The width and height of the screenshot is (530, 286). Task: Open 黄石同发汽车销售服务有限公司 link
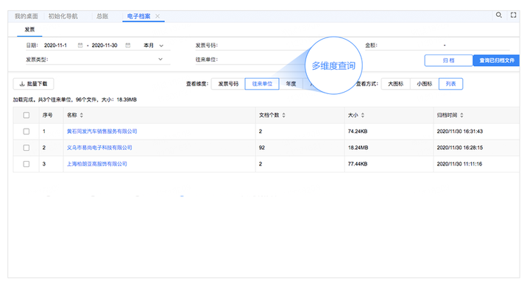(x=102, y=132)
